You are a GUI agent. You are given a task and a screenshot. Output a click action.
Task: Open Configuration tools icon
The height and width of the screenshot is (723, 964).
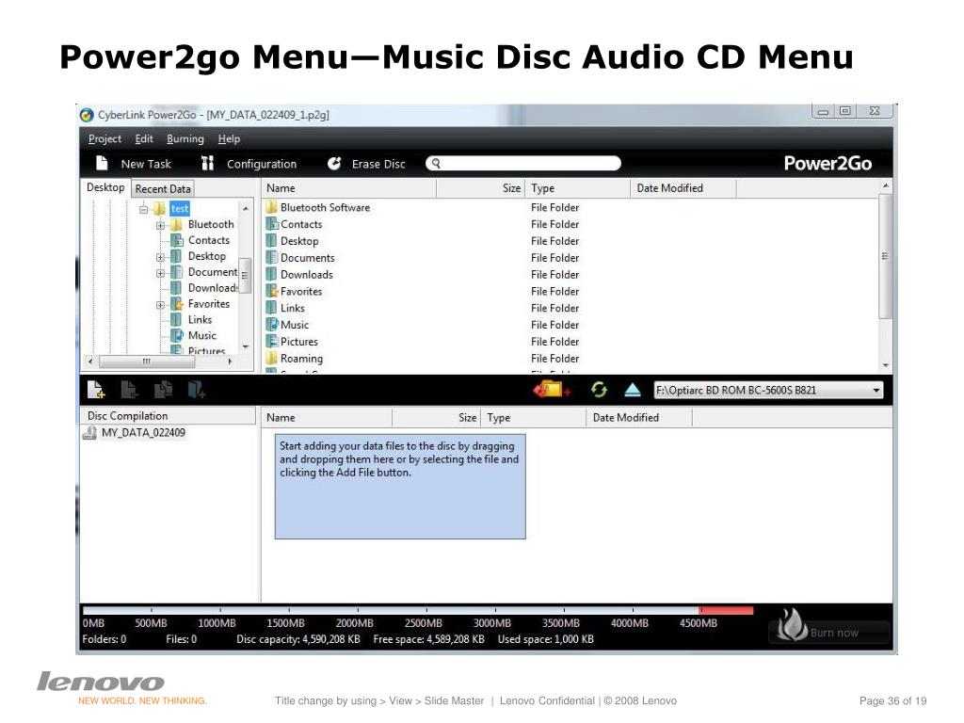coord(208,163)
